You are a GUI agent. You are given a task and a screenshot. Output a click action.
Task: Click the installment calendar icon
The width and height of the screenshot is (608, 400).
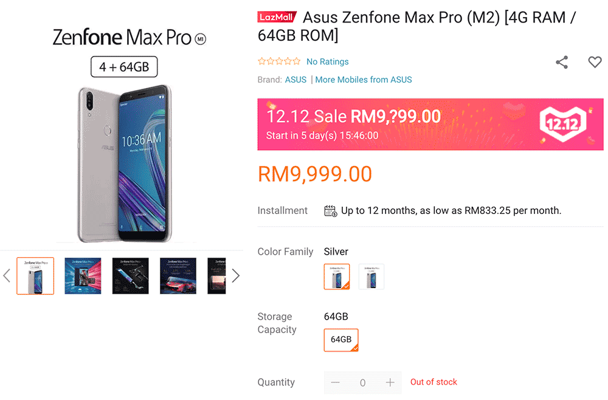[330, 211]
